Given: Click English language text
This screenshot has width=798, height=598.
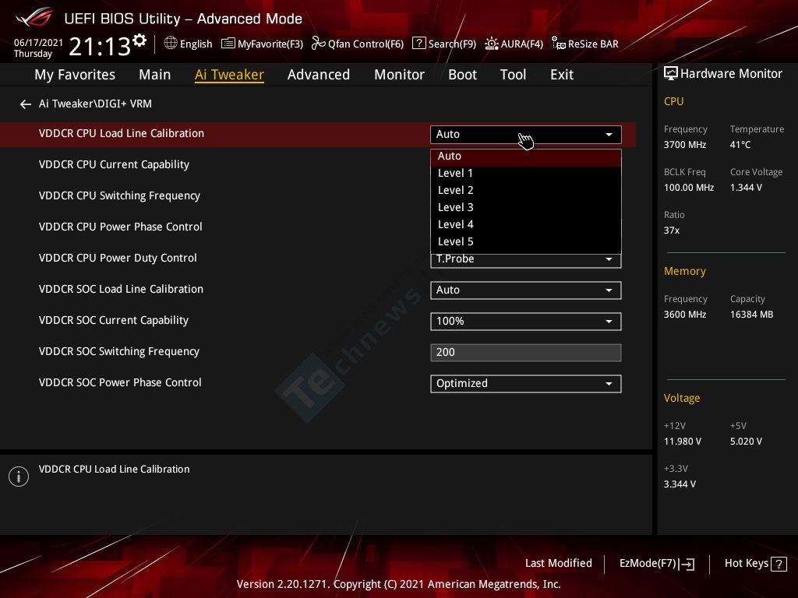Looking at the screenshot, I should click(x=196, y=44).
